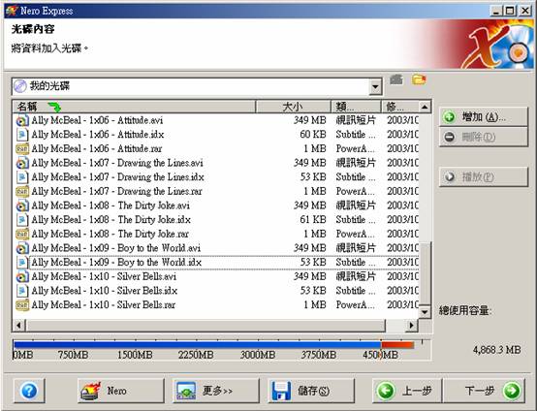Screen dimensions: 537x411
Task: Click the Add (增加) button
Action: [x=484, y=117]
